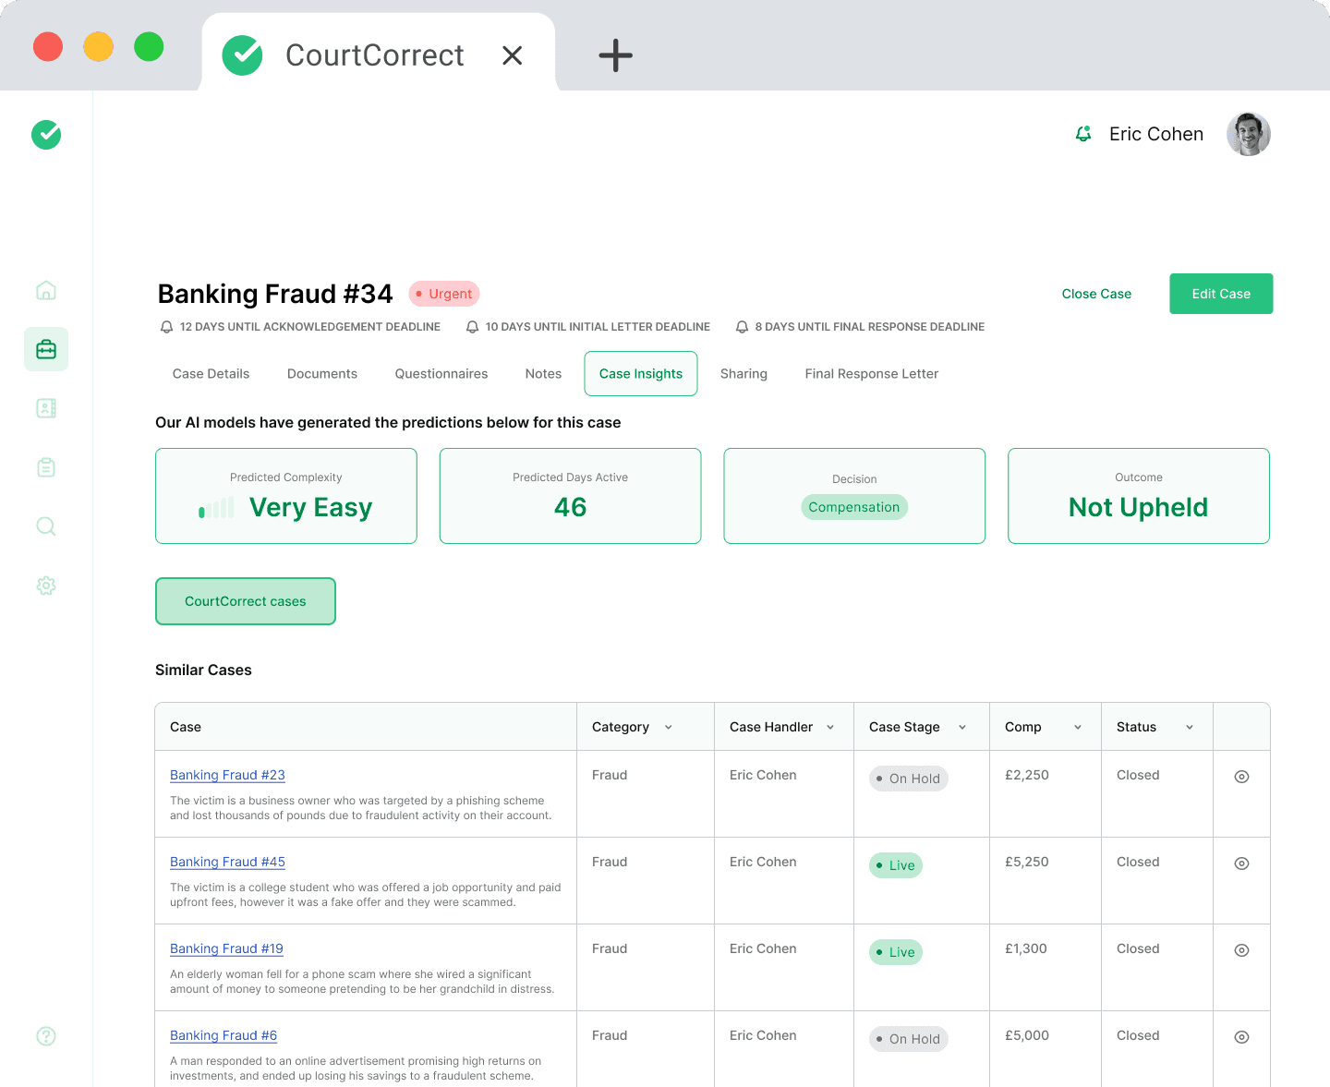Click Eric Cohen handler for Banking Fraud #19
The image size is (1330, 1087).
click(x=763, y=949)
